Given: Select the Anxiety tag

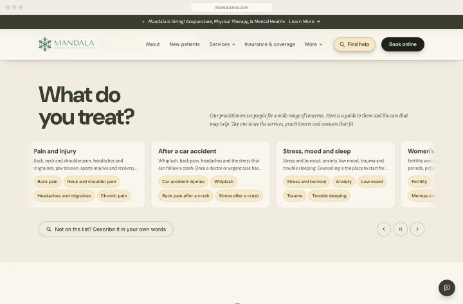Looking at the screenshot, I should [x=343, y=181].
